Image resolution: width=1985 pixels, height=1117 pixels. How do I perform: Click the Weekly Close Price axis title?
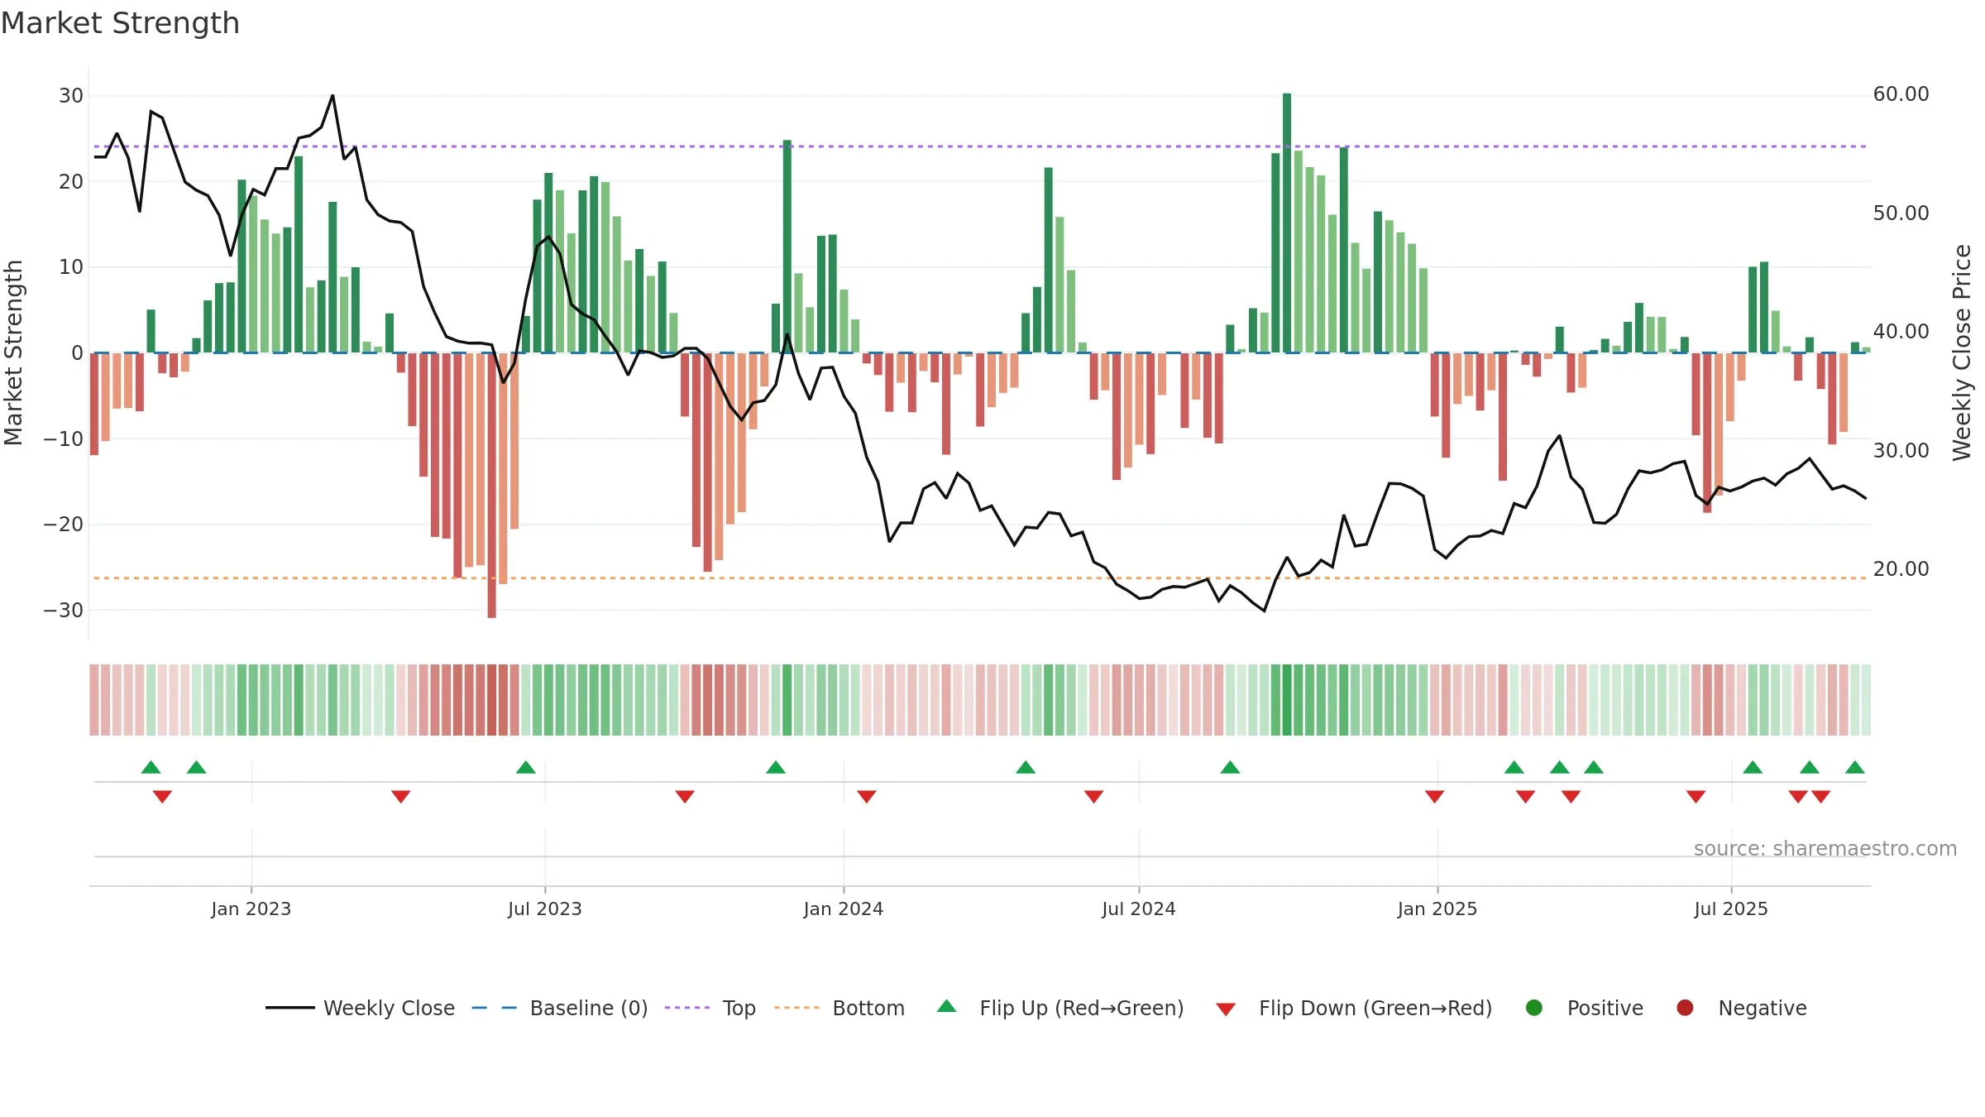click(1962, 352)
